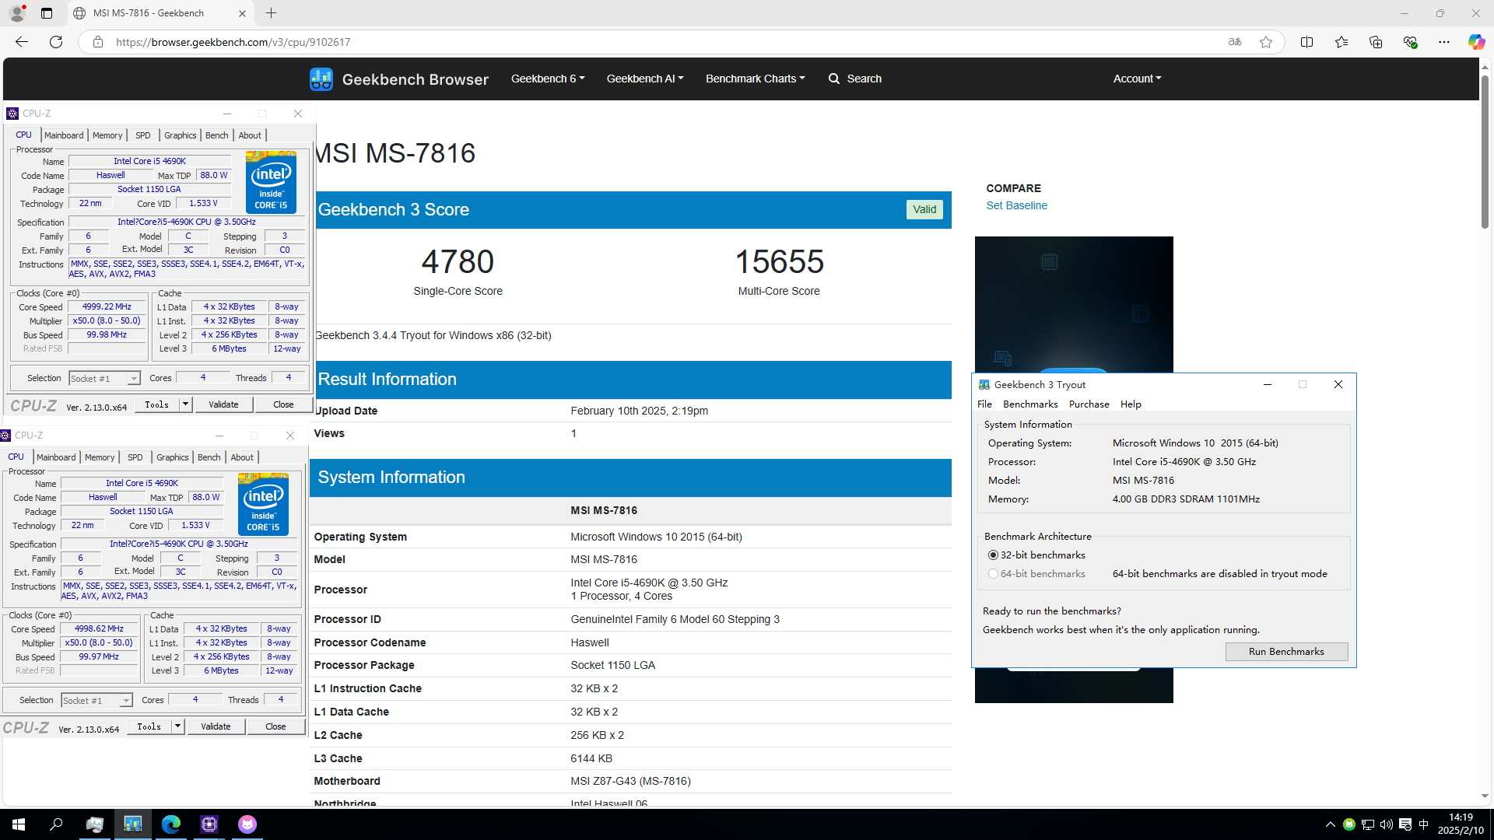Click the page vertical scrollbar thumb
Viewport: 1494px width, 840px height.
[1485, 152]
